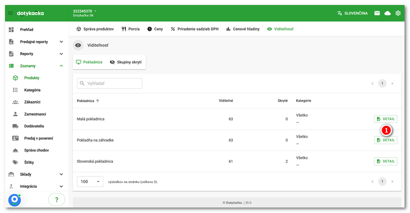
Task: Select page 1 in top pagination
Action: pyautogui.click(x=382, y=83)
